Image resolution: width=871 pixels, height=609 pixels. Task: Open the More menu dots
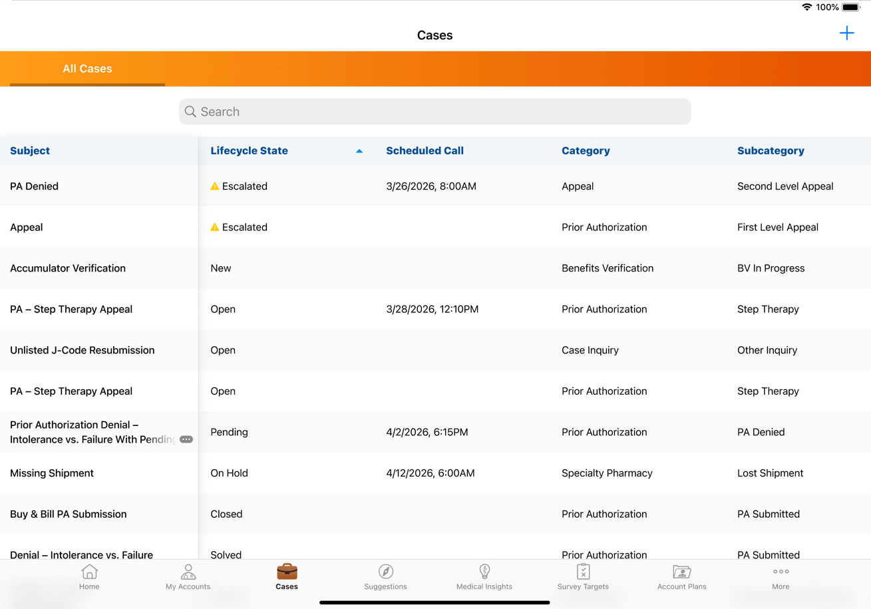tap(781, 572)
